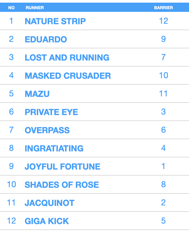189x237 pixels.
Task: Select the EDUARDO runner link
Action: click(46, 39)
